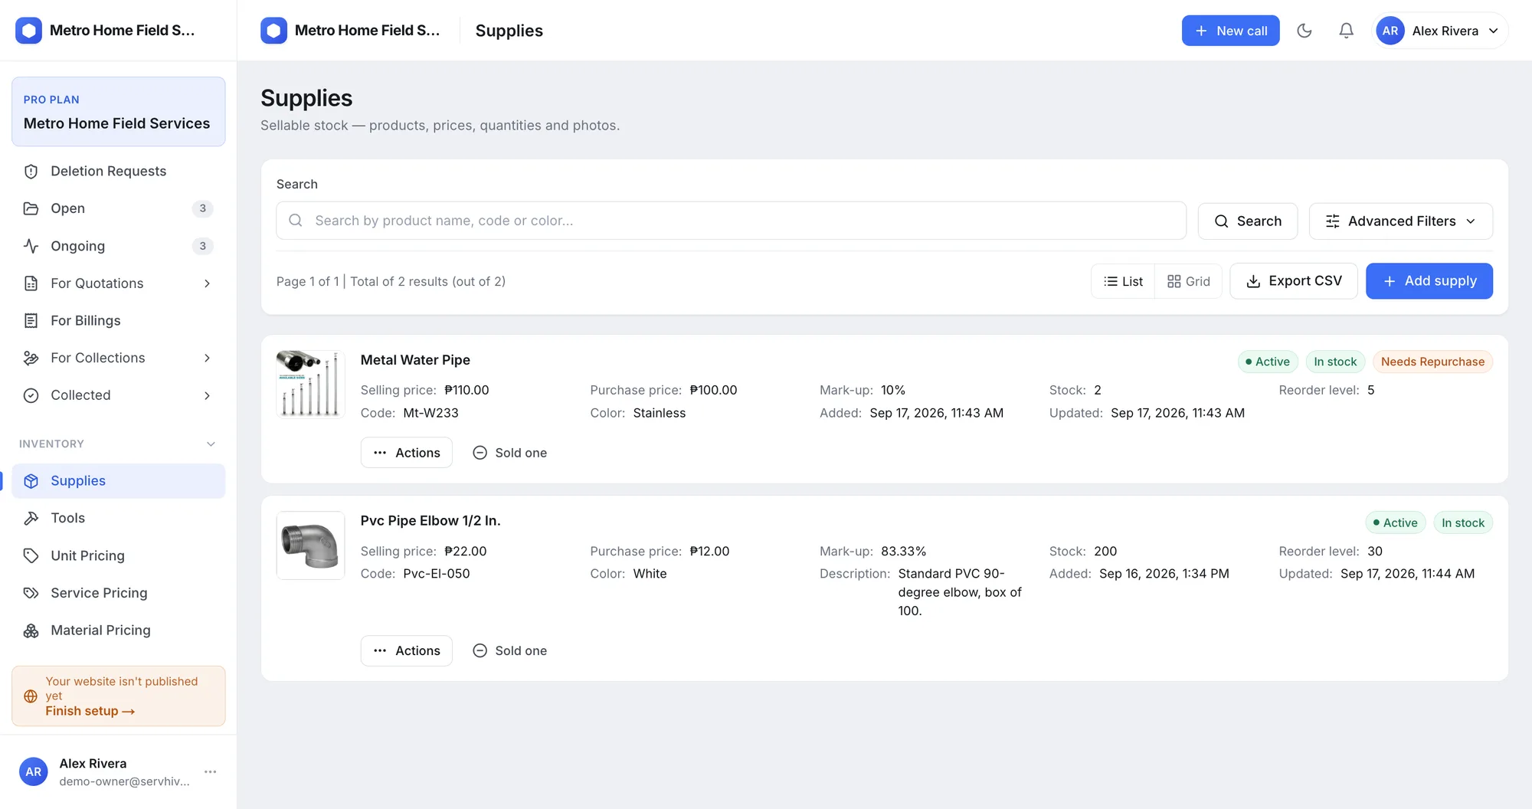Expand the For Quotations submenu
The height and width of the screenshot is (809, 1532).
click(x=207, y=283)
